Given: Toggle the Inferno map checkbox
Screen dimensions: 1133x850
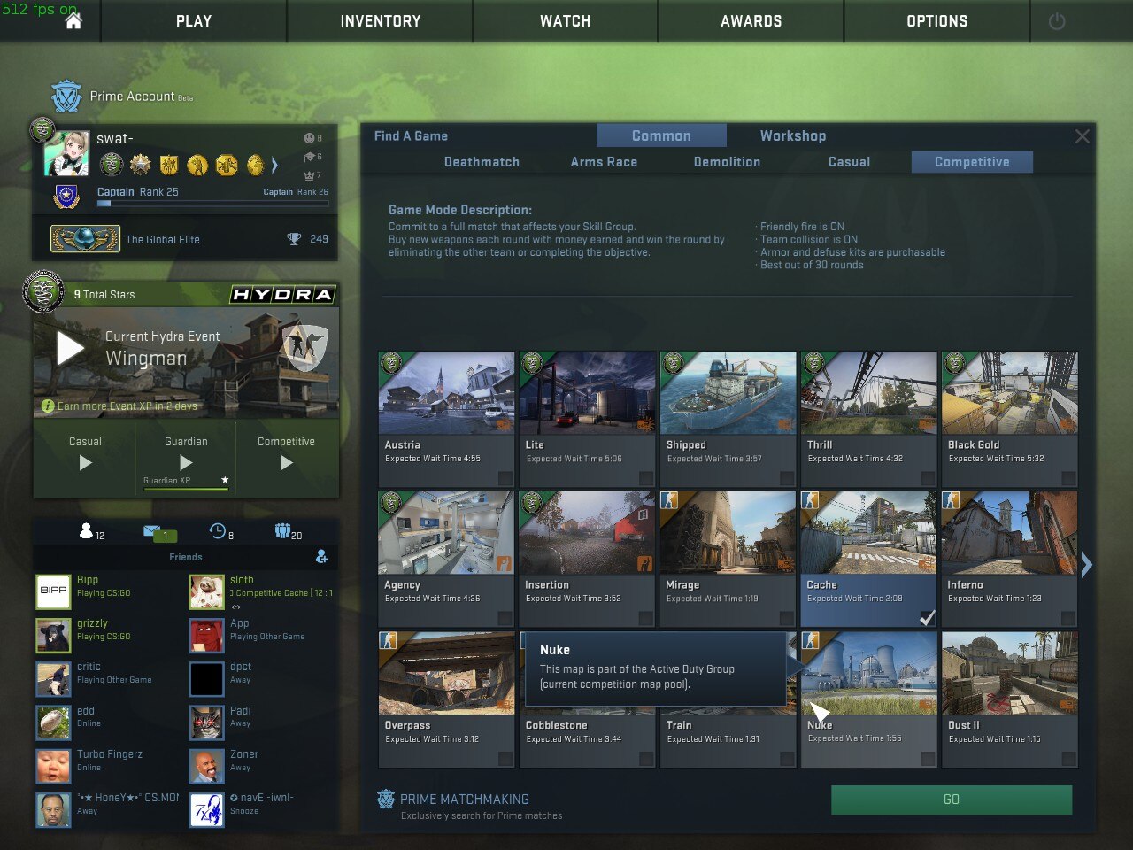Looking at the screenshot, I should point(1068,618).
